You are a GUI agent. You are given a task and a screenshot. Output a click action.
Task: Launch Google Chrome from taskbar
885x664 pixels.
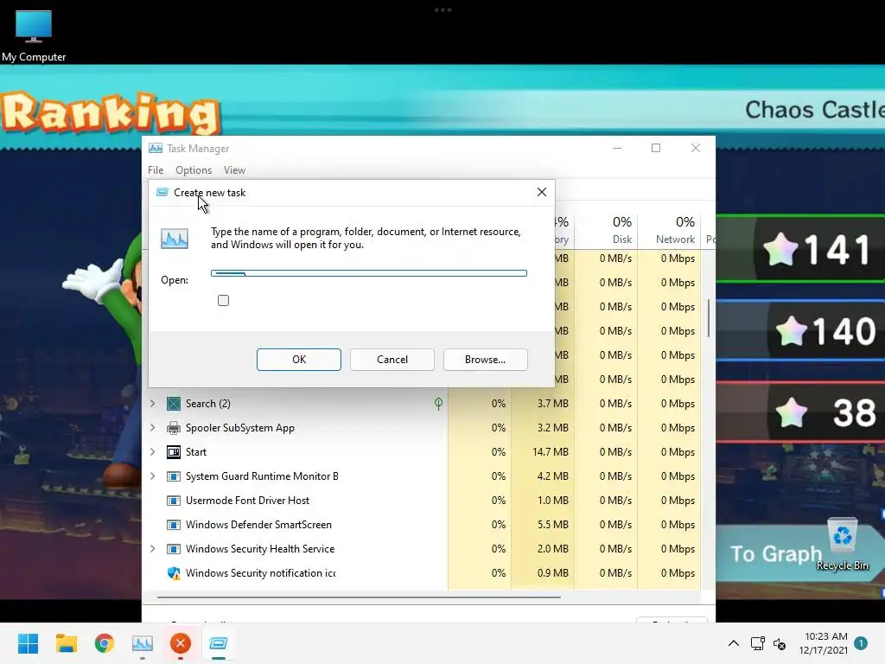(105, 643)
